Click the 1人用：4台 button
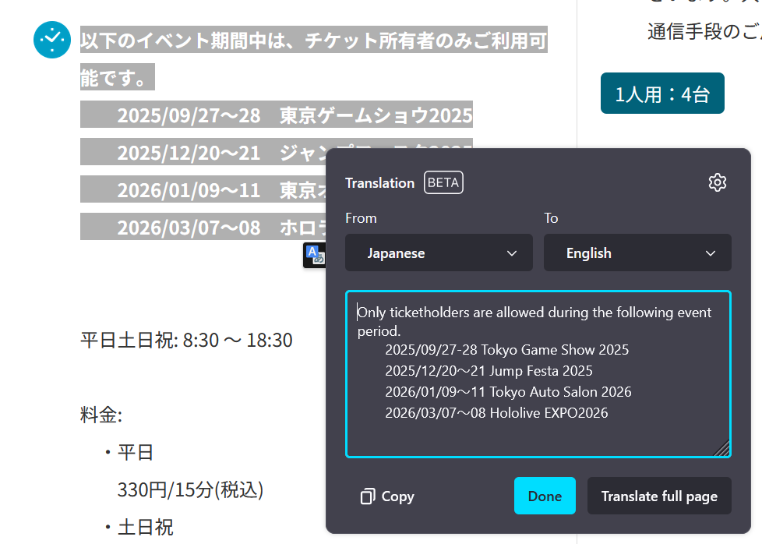 [x=662, y=94]
